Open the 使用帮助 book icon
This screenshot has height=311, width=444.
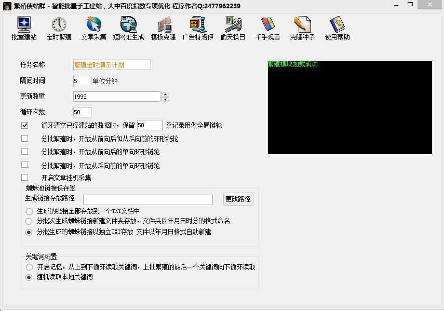pyautogui.click(x=337, y=29)
